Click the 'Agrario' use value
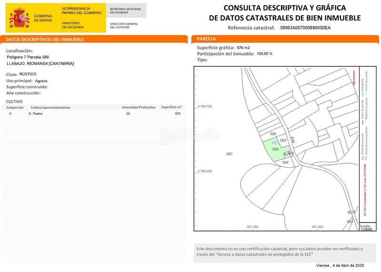 (41, 81)
